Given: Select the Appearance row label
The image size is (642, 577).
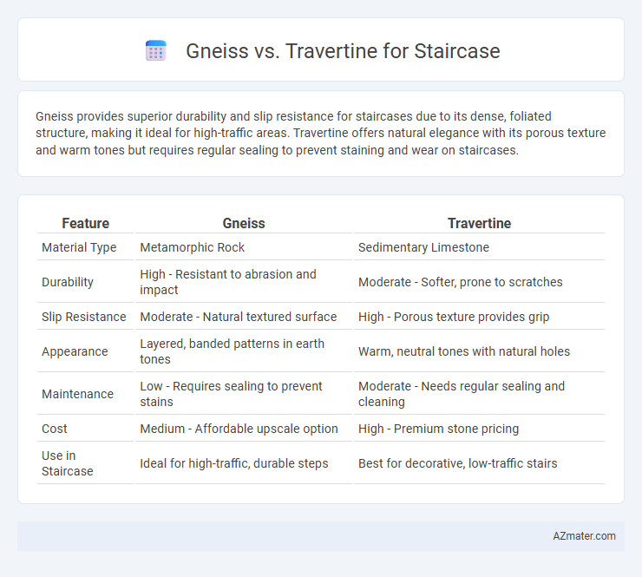Looking at the screenshot, I should pos(75,351).
